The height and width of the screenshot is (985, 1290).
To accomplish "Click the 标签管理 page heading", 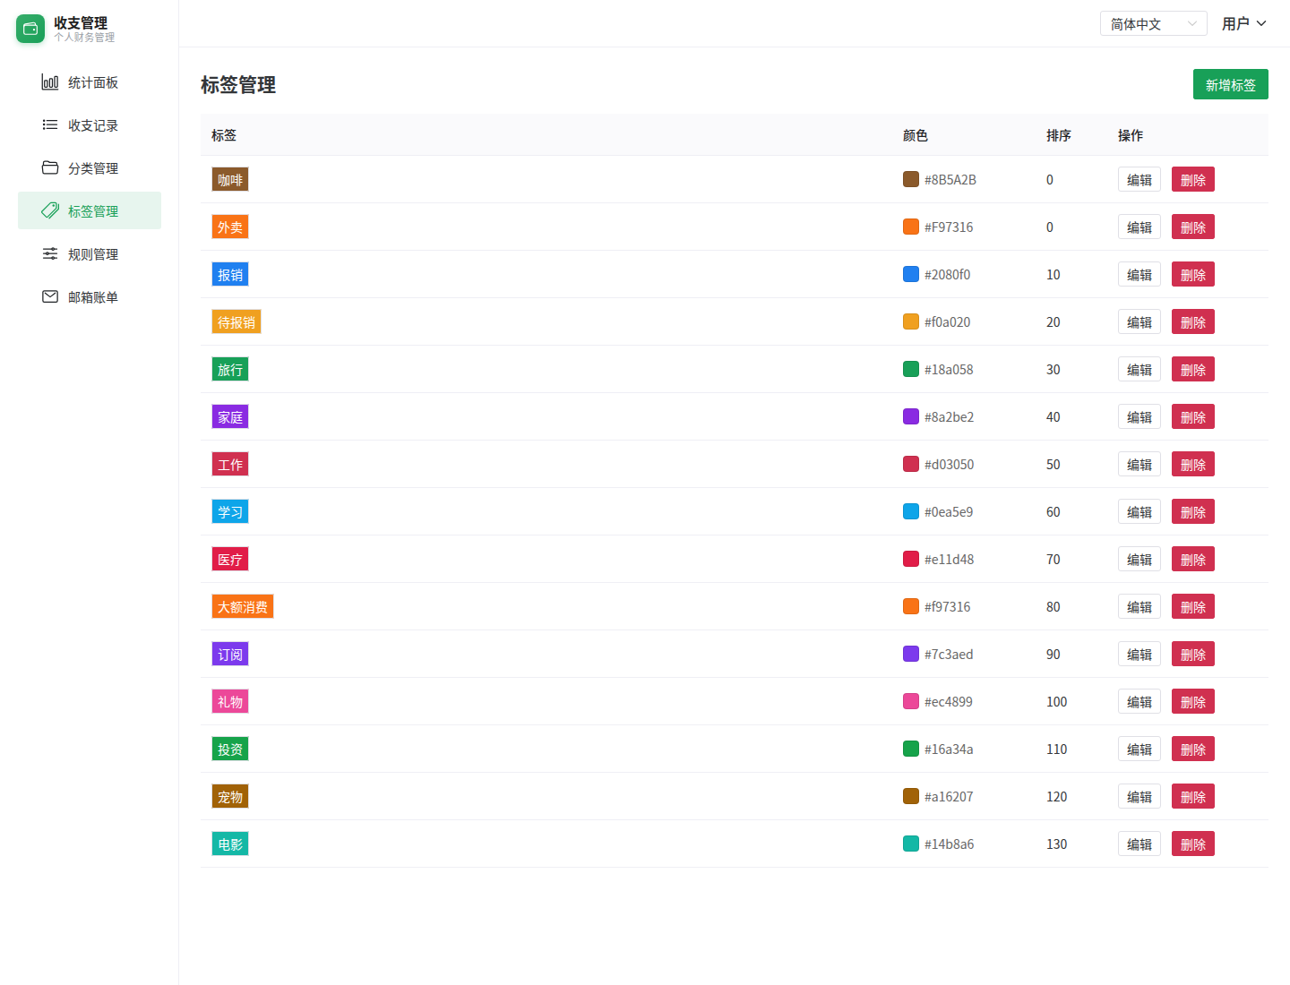I will pyautogui.click(x=238, y=85).
